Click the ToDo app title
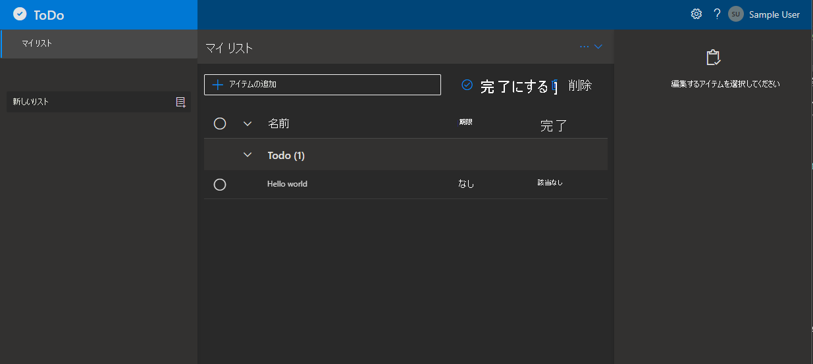Screen dimensions: 813x364 pos(49,15)
